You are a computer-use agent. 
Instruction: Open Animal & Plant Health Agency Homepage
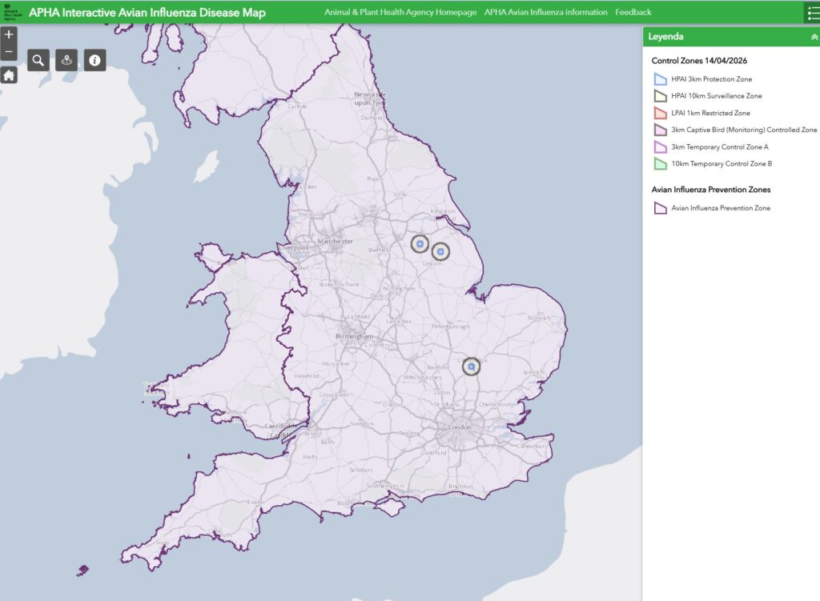click(400, 12)
